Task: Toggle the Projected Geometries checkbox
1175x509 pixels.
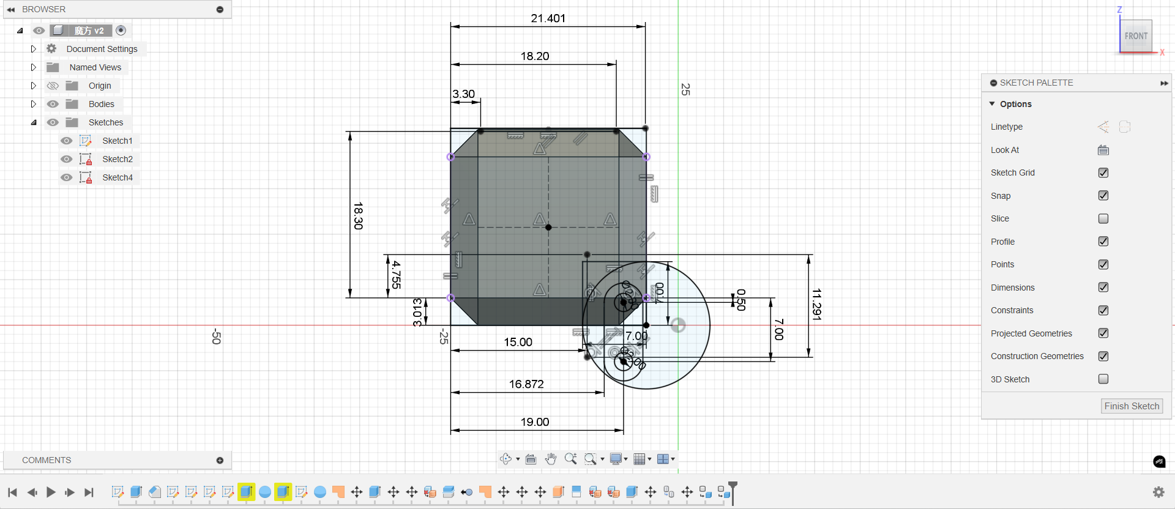Action: click(x=1103, y=333)
